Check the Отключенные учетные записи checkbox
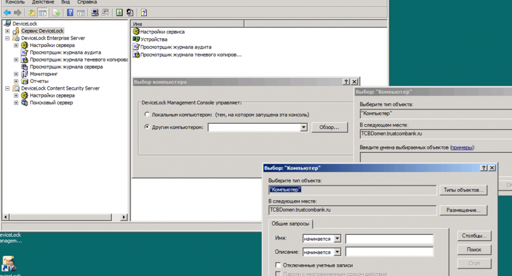This screenshot has height=276, width=512. click(x=278, y=265)
